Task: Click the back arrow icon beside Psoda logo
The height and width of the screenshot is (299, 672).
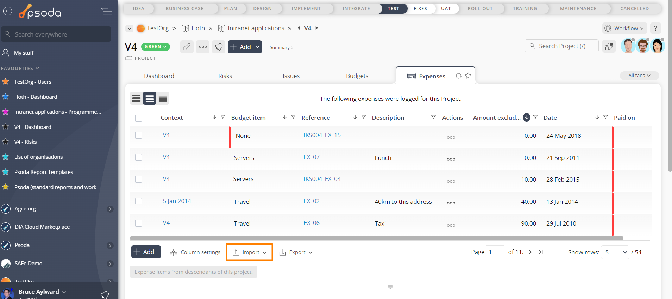Action: point(7,11)
